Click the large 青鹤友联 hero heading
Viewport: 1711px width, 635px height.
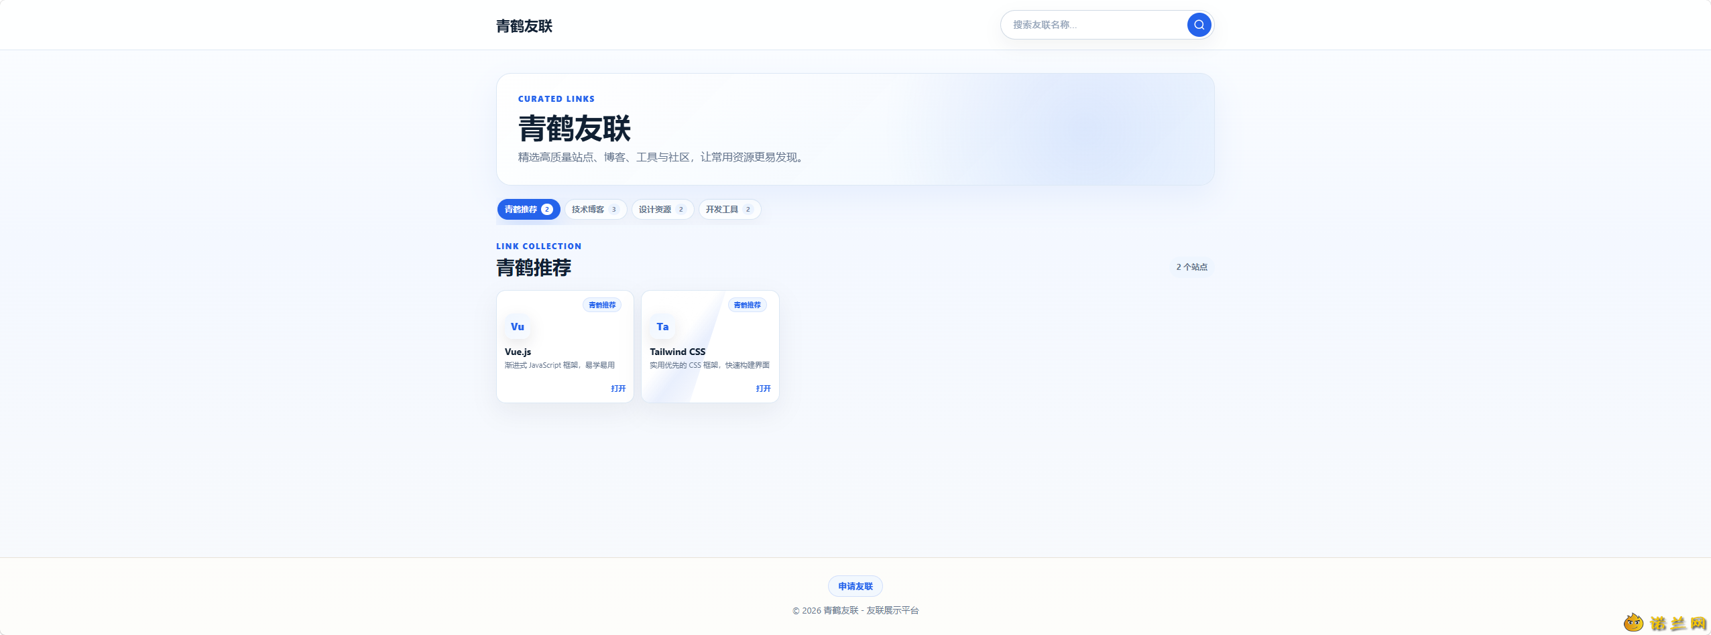pos(575,128)
